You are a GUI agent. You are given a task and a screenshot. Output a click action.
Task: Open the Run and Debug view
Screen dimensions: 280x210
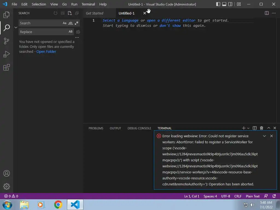click(7, 54)
